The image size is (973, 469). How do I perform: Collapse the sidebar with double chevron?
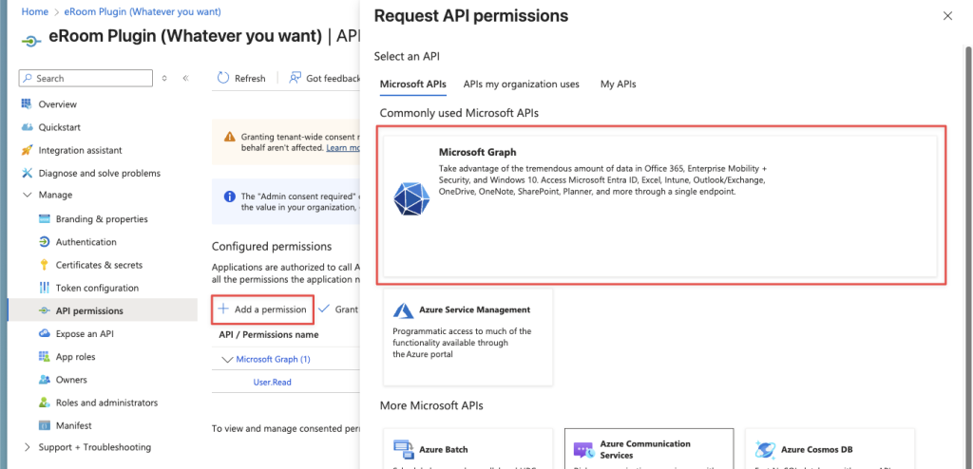185,78
